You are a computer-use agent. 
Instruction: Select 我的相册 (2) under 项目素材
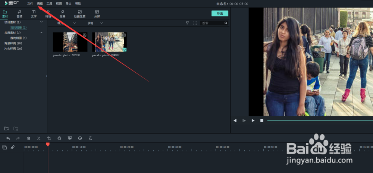pyautogui.click(x=18, y=28)
